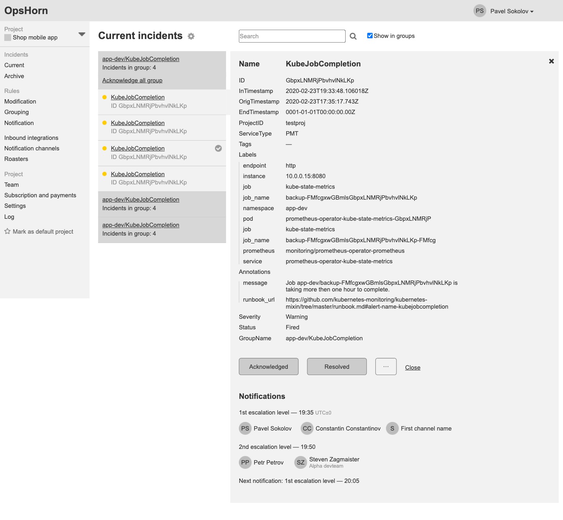The height and width of the screenshot is (520, 563).
Task: Open the more actions ellipsis button
Action: [386, 366]
